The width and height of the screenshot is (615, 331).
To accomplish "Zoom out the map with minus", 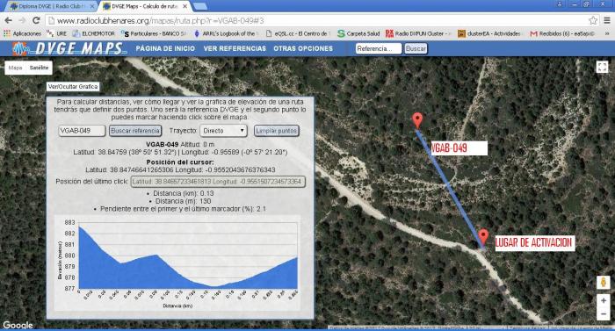I will (x=604, y=313).
